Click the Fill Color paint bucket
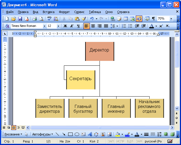 point(118,134)
